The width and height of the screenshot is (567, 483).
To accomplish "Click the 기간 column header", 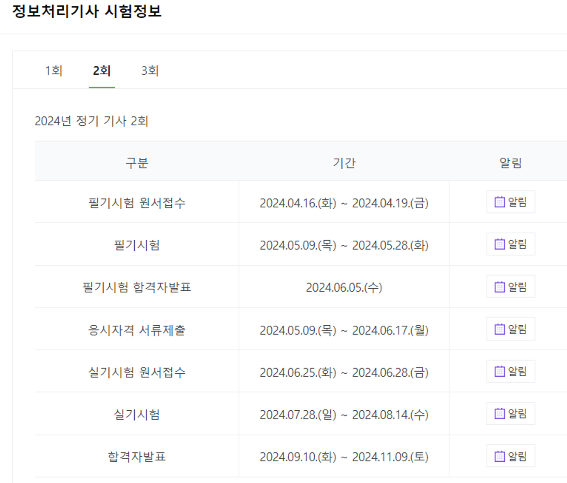I will 344,163.
